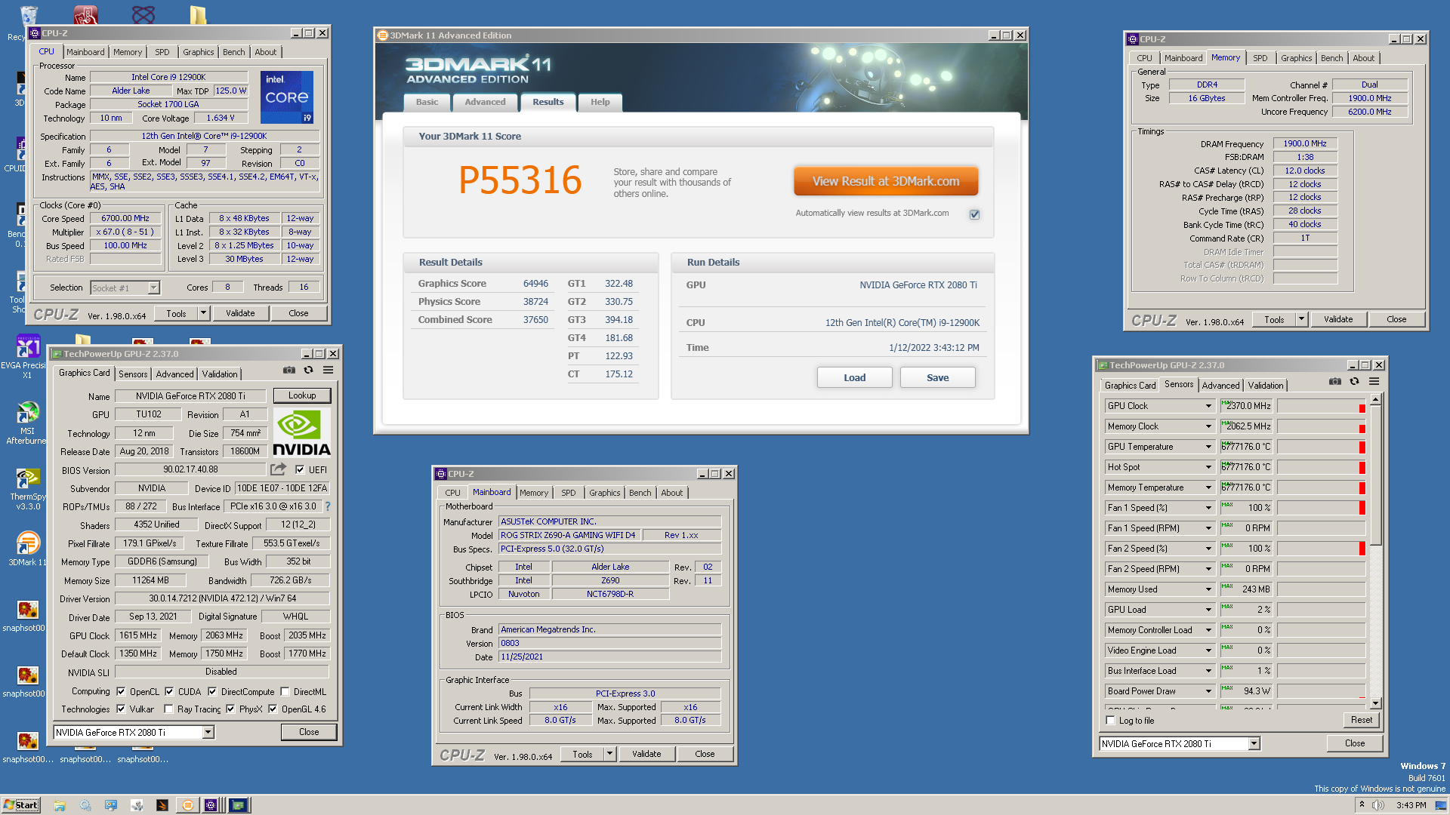The image size is (1450, 815).
Task: Open Tools dropdown arrow in Memory CPU-Z window
Action: pyautogui.click(x=1301, y=319)
